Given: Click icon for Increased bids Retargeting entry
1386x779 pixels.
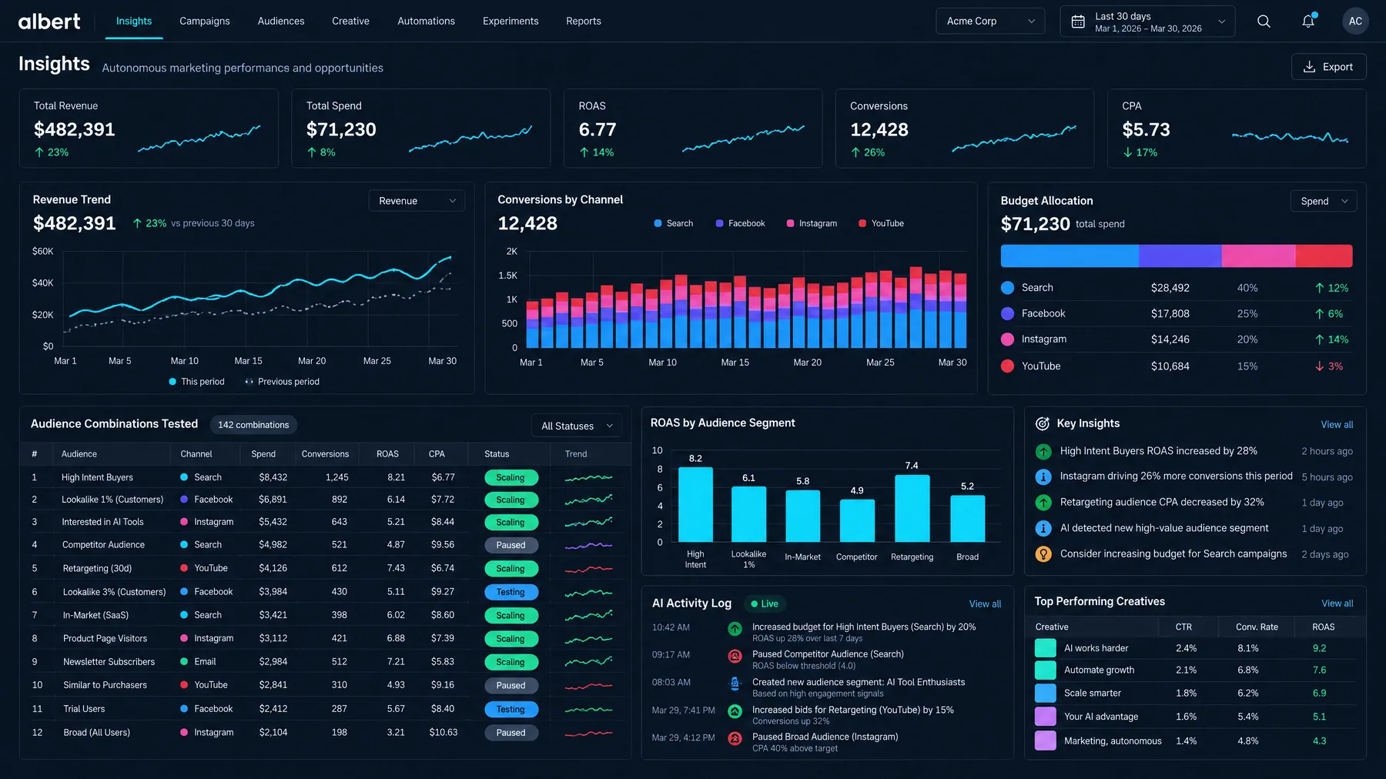Looking at the screenshot, I should [x=735, y=712].
